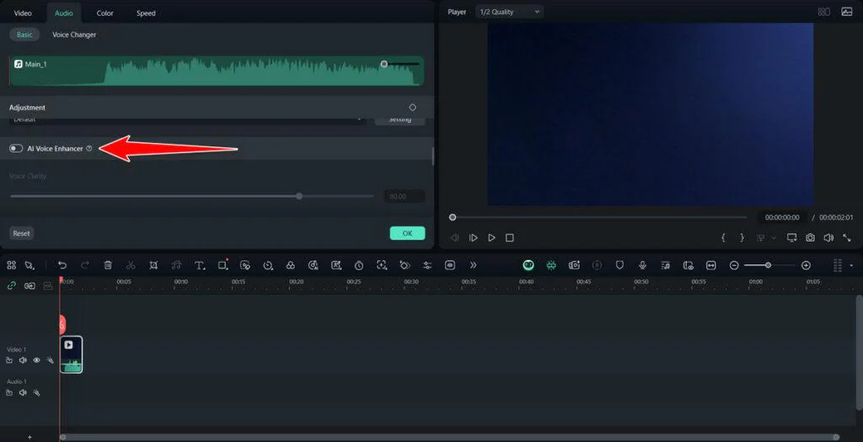Click the stopwatch duration icon
863x442 pixels.
(359, 265)
